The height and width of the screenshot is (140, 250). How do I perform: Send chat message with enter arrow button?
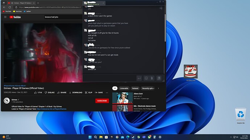click(x=139, y=78)
